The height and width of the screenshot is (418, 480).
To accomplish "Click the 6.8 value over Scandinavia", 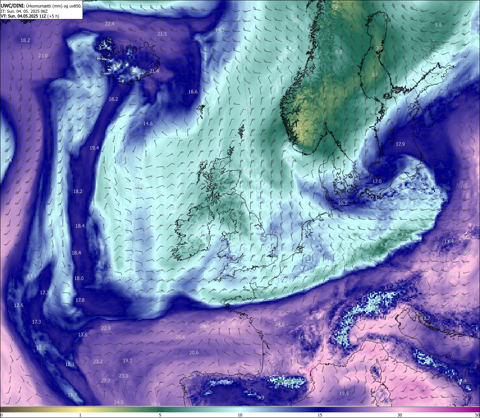I will point(339,52).
